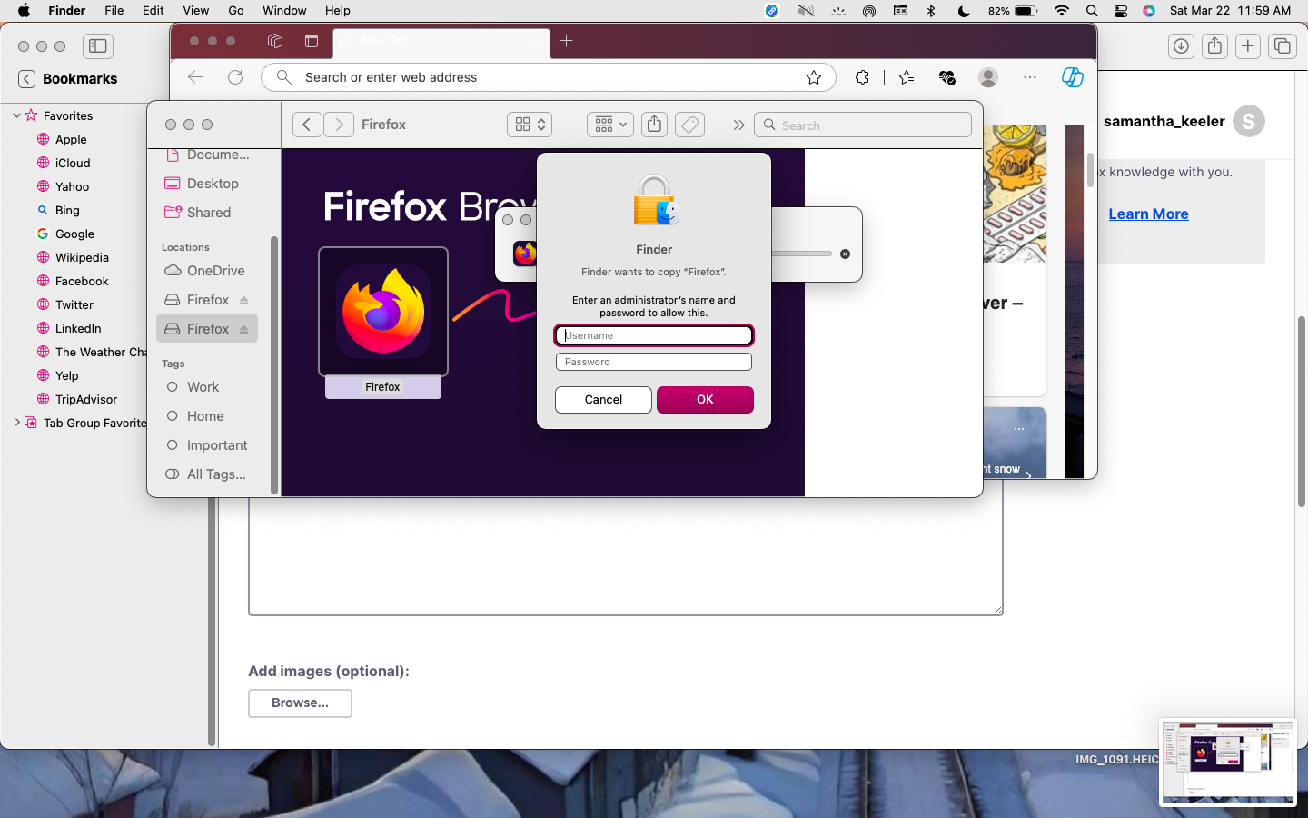This screenshot has height=818, width=1308.
Task: Expand the Tab Group Favorites folder
Action: [x=16, y=423]
